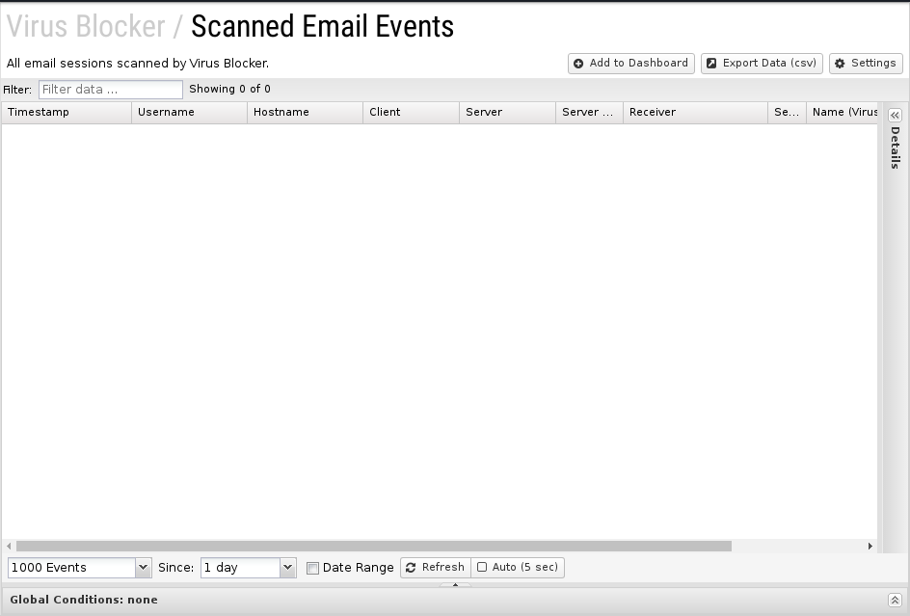Open the Settings button

coord(866,64)
